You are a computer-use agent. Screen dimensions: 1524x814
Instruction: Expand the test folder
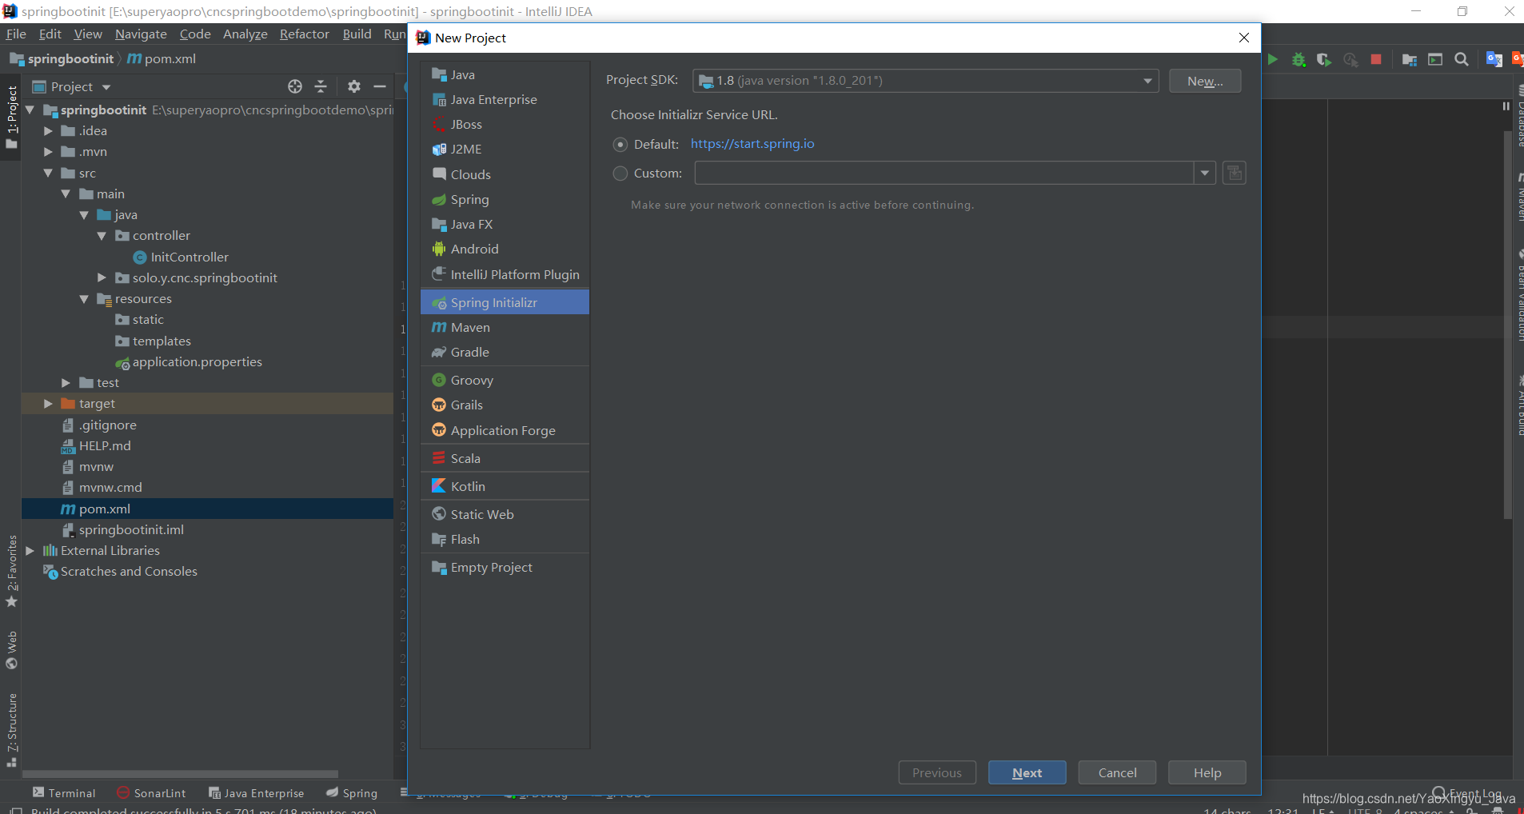(66, 382)
